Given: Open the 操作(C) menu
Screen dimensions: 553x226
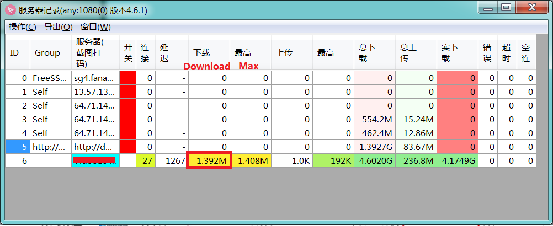Looking at the screenshot, I should pos(22,27).
